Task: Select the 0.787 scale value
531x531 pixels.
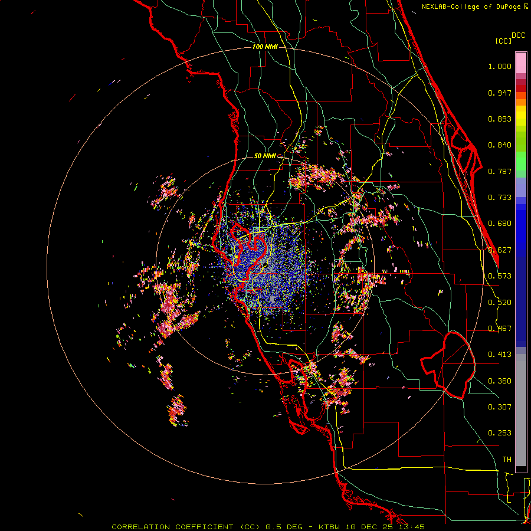Action: [500, 171]
